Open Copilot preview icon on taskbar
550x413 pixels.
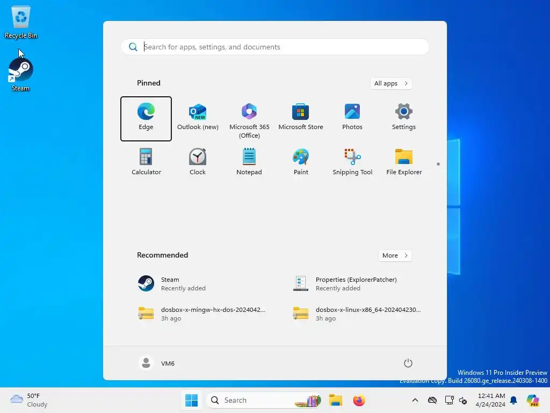tap(532, 400)
